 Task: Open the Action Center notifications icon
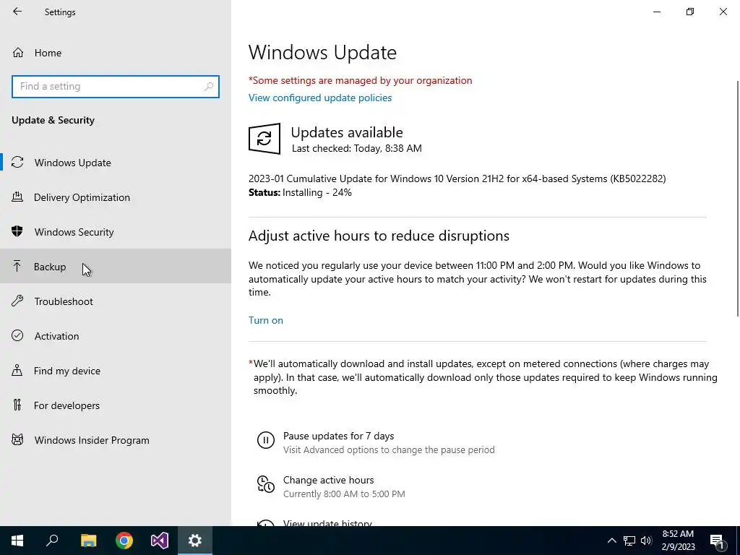coord(717,541)
